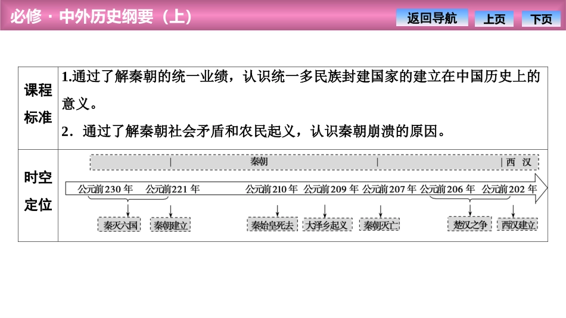The width and height of the screenshot is (566, 318).
Task: Select timeline date 公元前230年
Action: click(105, 189)
